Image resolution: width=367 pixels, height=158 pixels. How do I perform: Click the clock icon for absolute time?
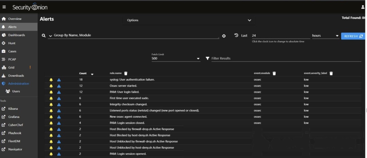point(236,36)
